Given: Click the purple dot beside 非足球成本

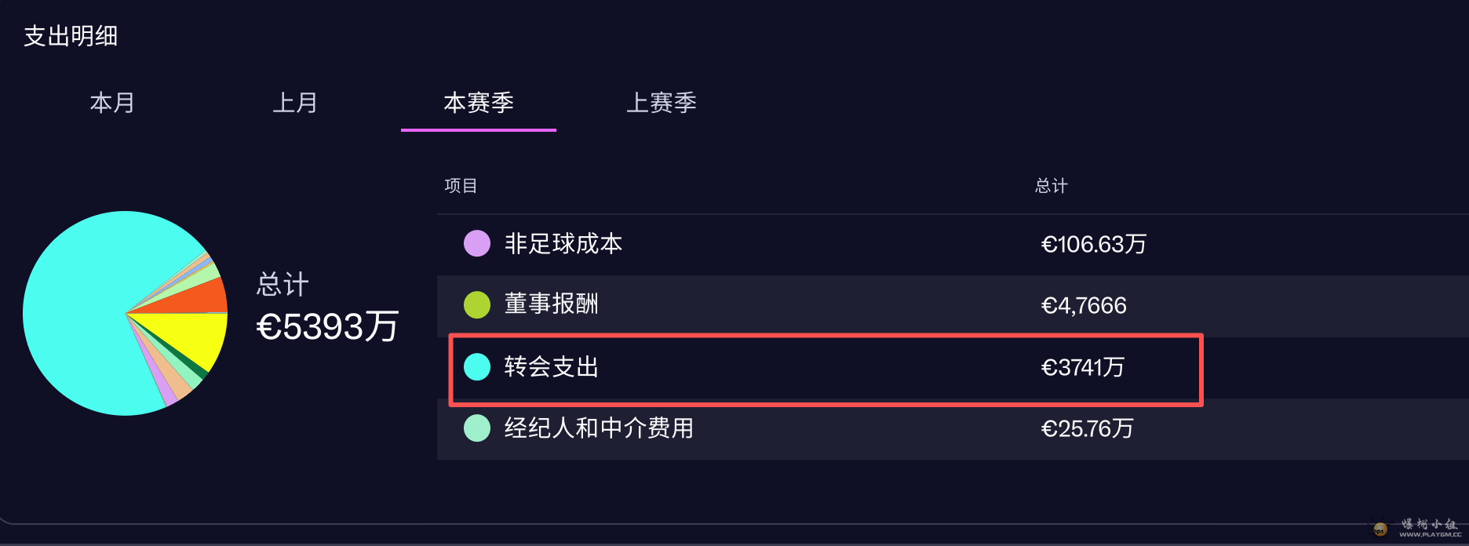Looking at the screenshot, I should click(x=476, y=244).
